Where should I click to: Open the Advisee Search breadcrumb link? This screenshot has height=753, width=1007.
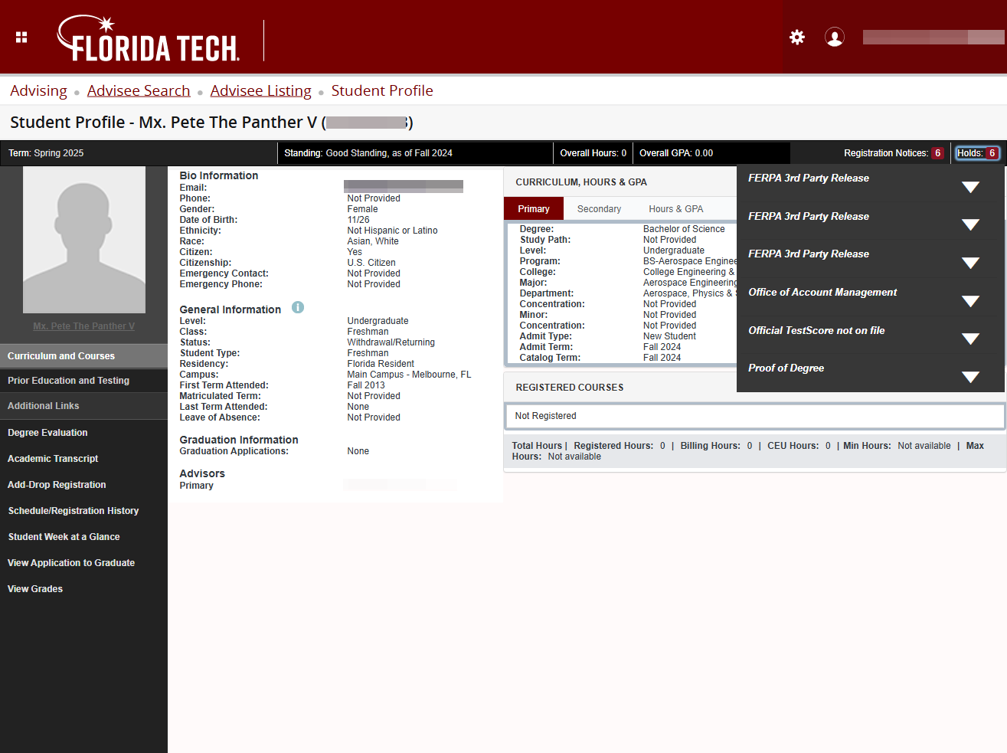click(139, 90)
